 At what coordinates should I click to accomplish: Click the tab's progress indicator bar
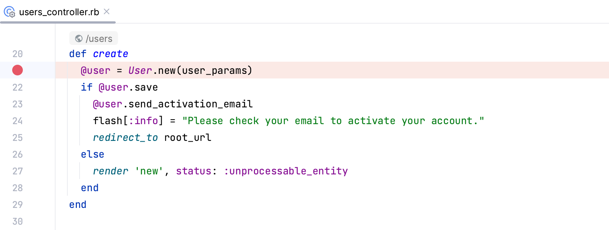tap(57, 23)
